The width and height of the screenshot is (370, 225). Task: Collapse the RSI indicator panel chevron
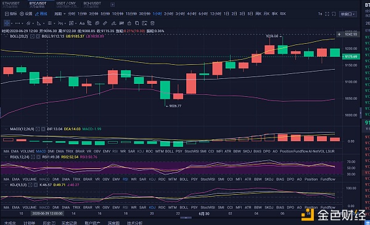tap(6, 157)
